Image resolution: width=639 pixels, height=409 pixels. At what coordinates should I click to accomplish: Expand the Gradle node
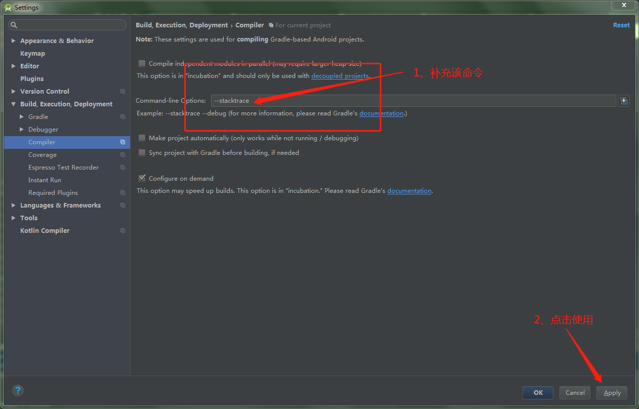tap(22, 116)
